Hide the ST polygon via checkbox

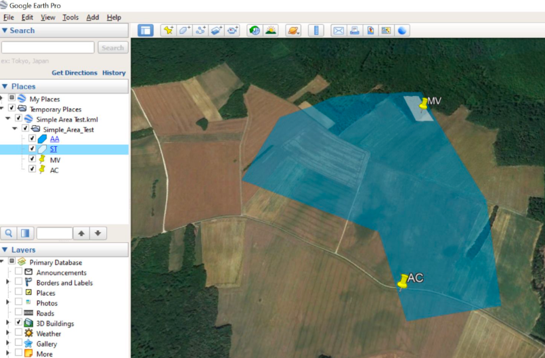tap(32, 149)
